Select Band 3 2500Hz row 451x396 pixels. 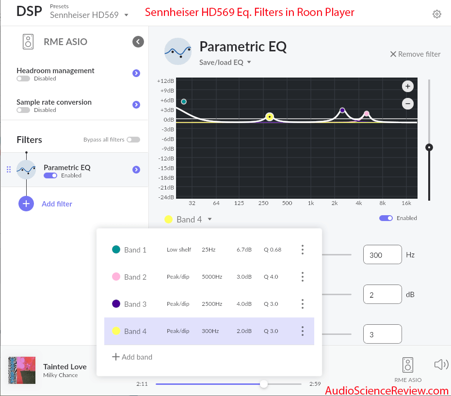click(209, 304)
